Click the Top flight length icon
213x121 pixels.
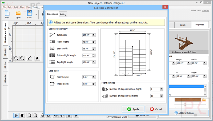pyautogui.click(x=52, y=62)
